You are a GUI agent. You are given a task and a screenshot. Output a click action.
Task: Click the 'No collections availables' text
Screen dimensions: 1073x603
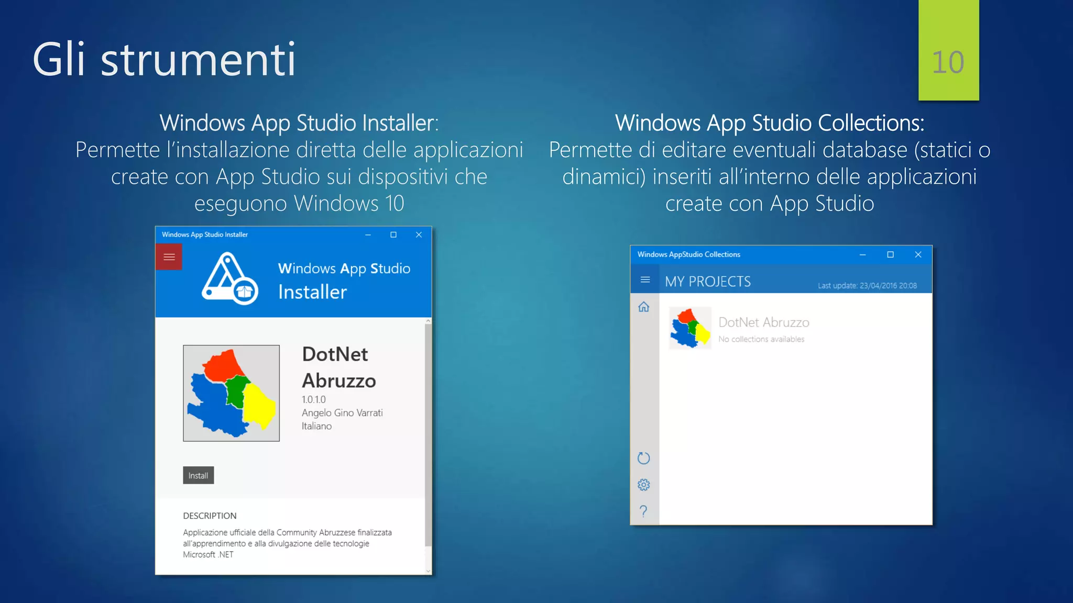tap(761, 339)
